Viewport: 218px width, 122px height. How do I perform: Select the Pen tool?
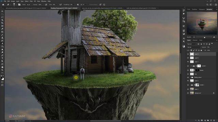point(2,55)
